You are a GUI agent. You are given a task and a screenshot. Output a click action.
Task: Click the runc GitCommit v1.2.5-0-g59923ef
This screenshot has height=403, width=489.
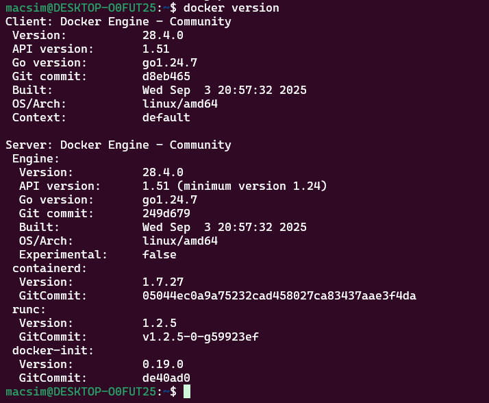[201, 337]
